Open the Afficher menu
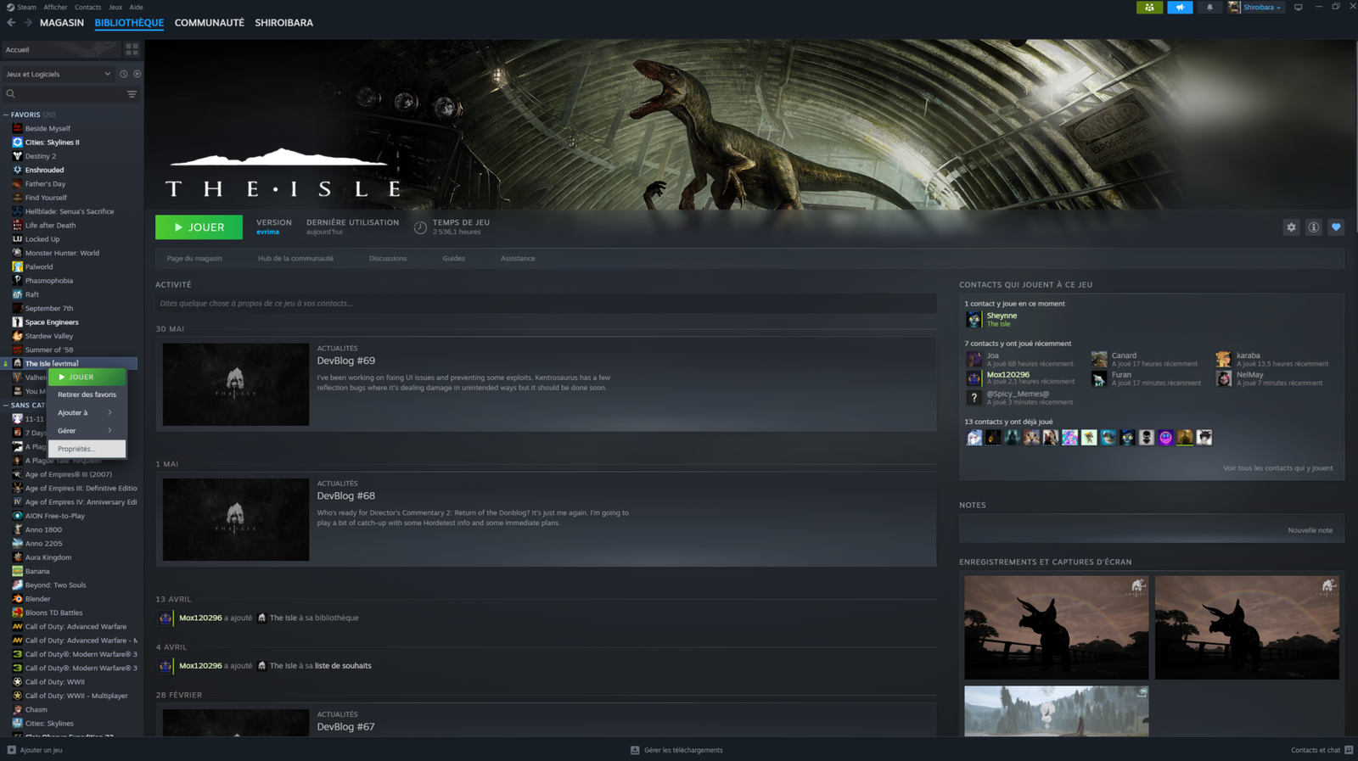Image resolution: width=1358 pixels, height=761 pixels. [x=55, y=7]
